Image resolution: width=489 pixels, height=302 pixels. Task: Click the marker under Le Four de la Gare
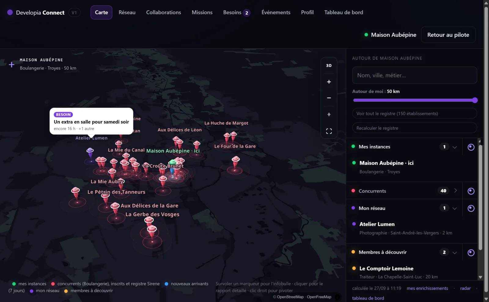tap(236, 161)
